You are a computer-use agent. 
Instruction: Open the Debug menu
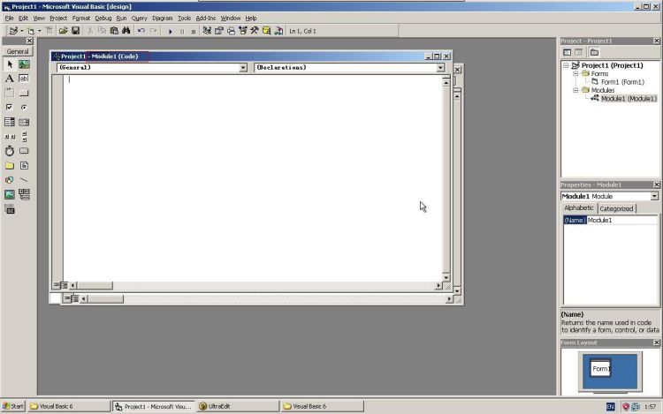(103, 19)
